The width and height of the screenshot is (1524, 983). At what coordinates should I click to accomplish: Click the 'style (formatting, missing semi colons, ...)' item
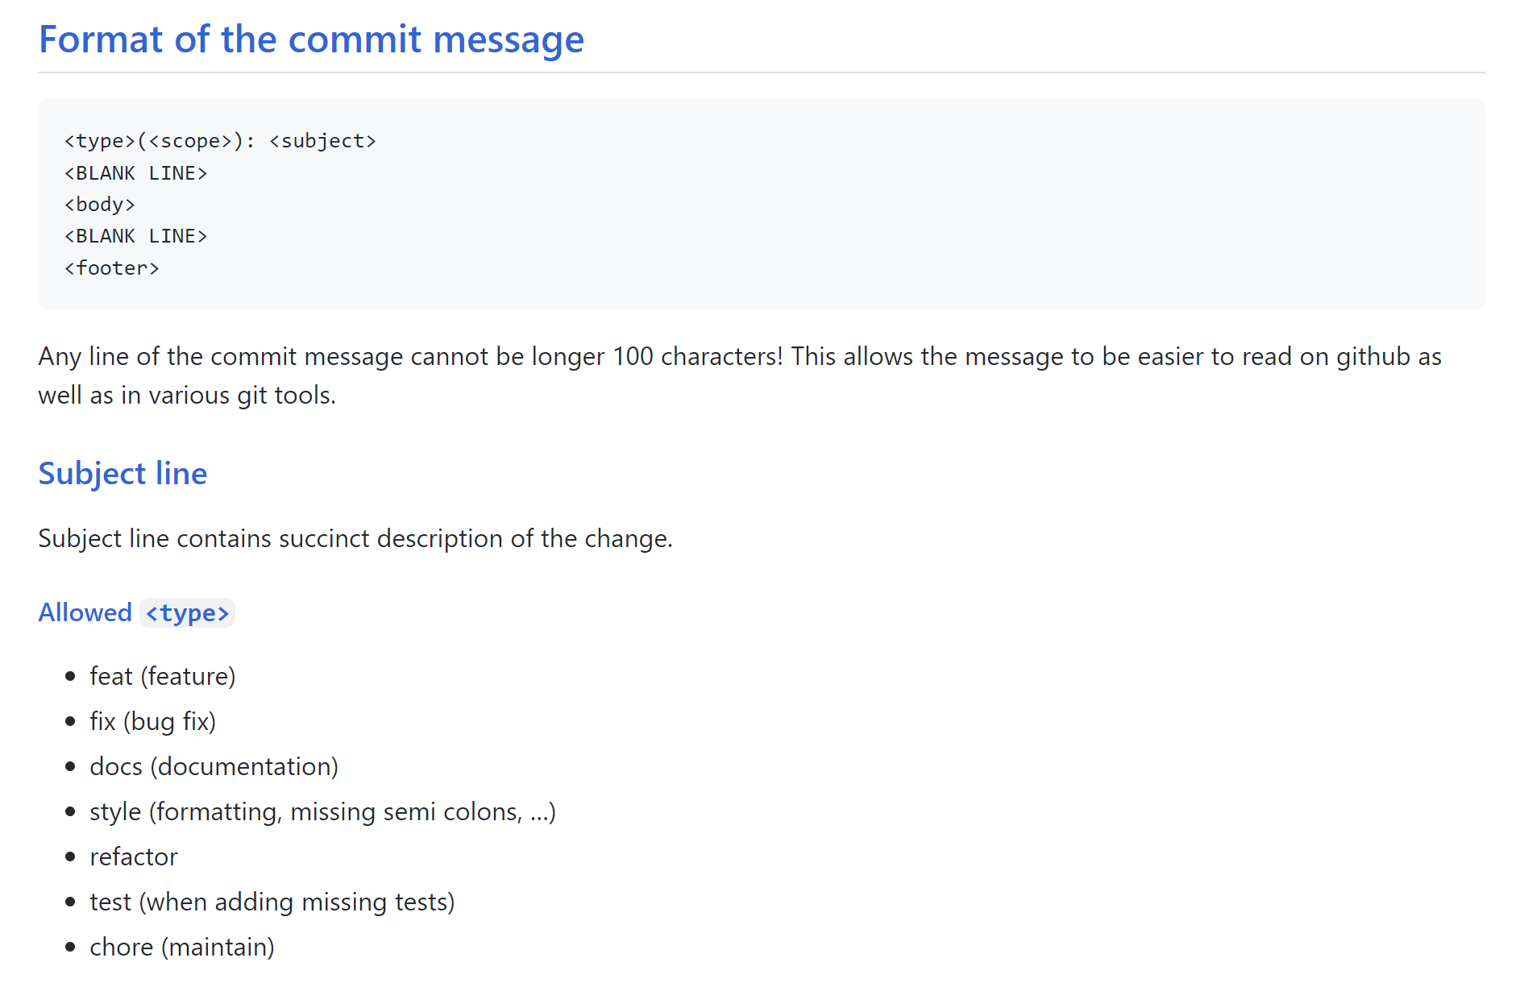[x=322, y=812]
